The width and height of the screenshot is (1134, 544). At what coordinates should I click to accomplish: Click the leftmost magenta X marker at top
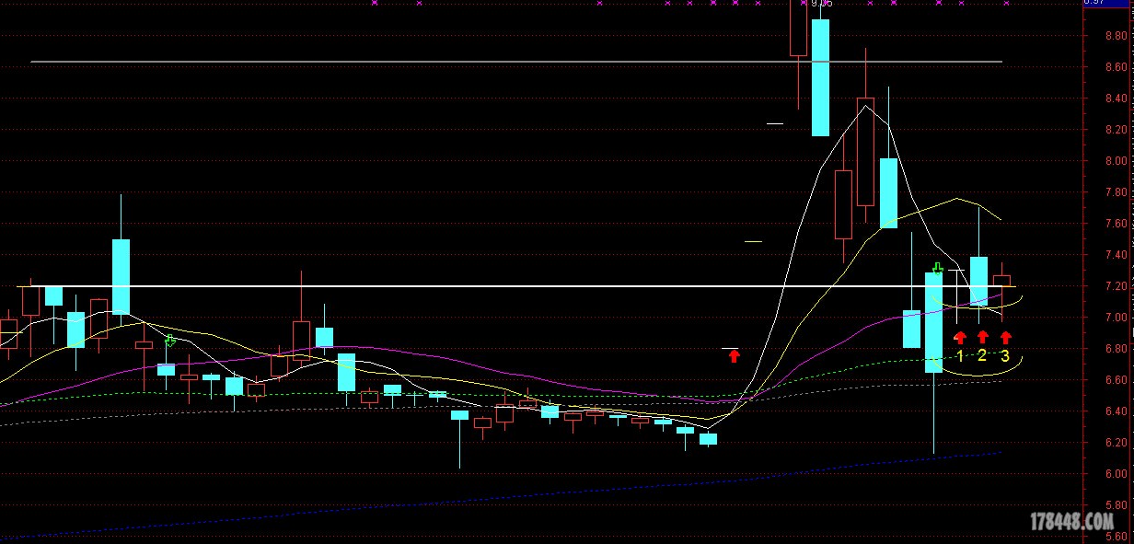coord(374,4)
